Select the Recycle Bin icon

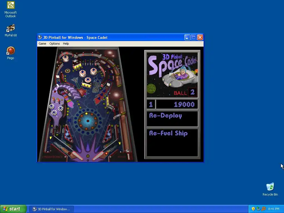pos(270,189)
